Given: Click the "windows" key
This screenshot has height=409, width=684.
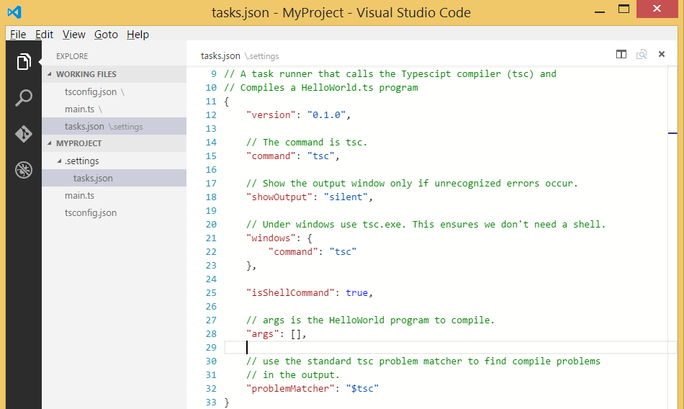Looking at the screenshot, I should click(x=271, y=238).
